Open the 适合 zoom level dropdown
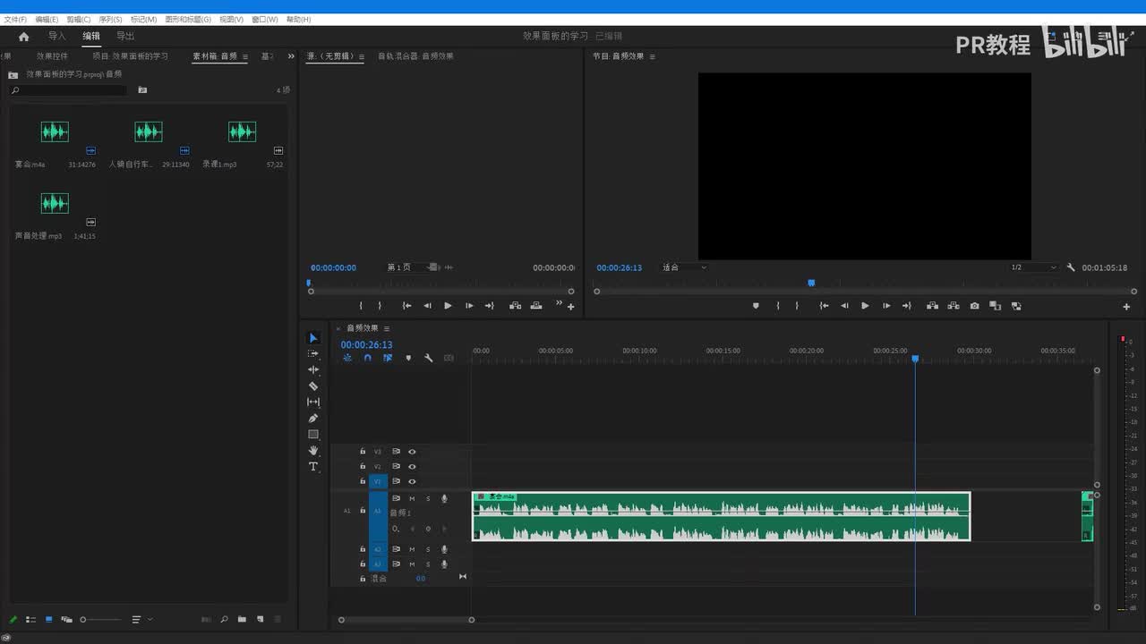Image resolution: width=1146 pixels, height=644 pixels. [684, 267]
